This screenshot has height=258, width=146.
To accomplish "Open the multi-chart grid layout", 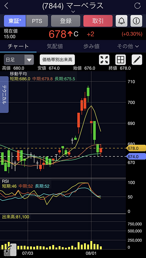I will [x=121, y=60].
